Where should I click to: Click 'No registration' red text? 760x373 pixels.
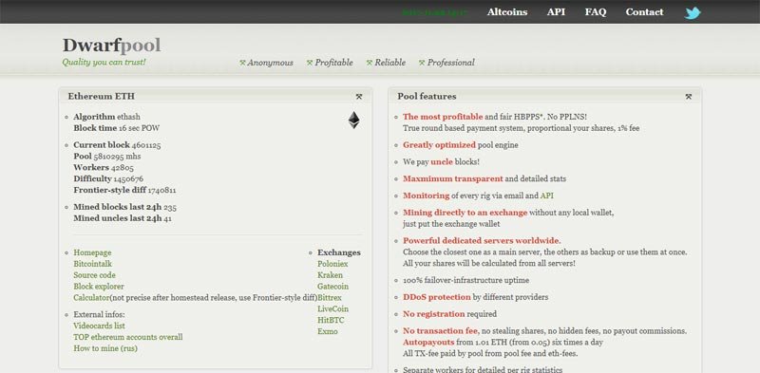click(x=434, y=314)
